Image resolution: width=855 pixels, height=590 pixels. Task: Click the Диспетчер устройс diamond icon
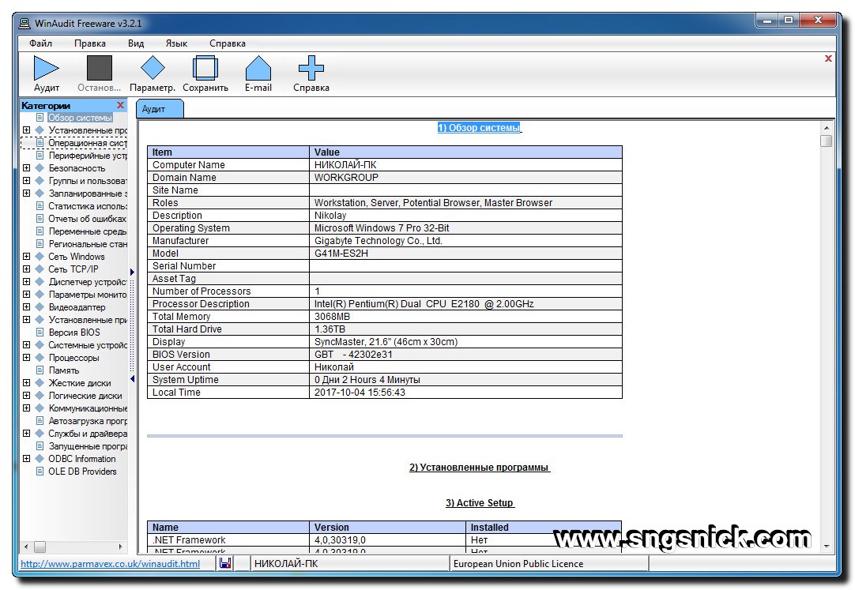40,282
